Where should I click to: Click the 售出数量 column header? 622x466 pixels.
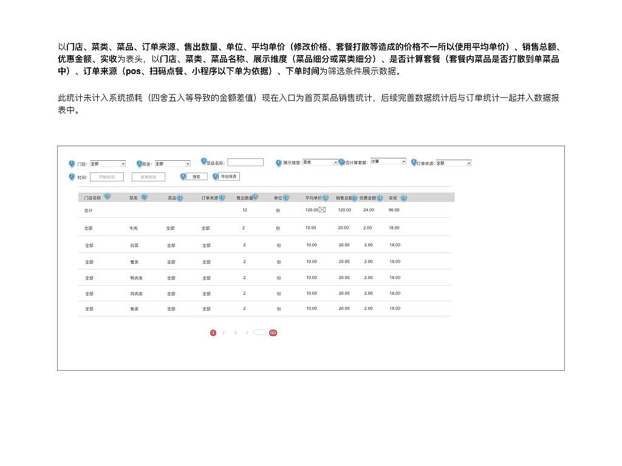pyautogui.click(x=245, y=198)
